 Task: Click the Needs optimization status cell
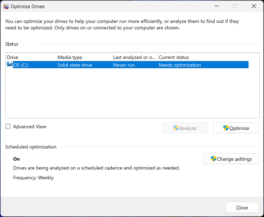(x=180, y=65)
